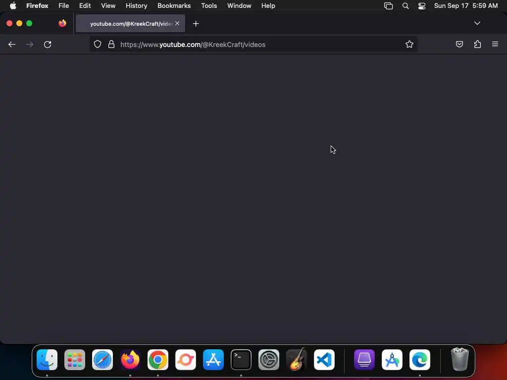Open the Help menu

click(x=268, y=6)
